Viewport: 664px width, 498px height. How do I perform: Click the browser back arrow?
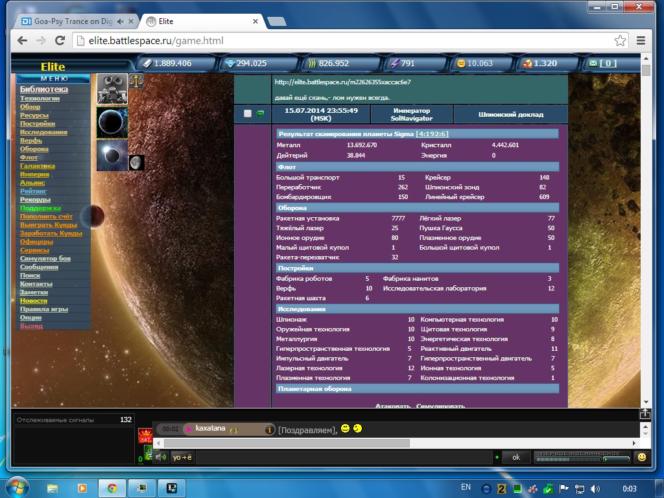click(x=23, y=41)
